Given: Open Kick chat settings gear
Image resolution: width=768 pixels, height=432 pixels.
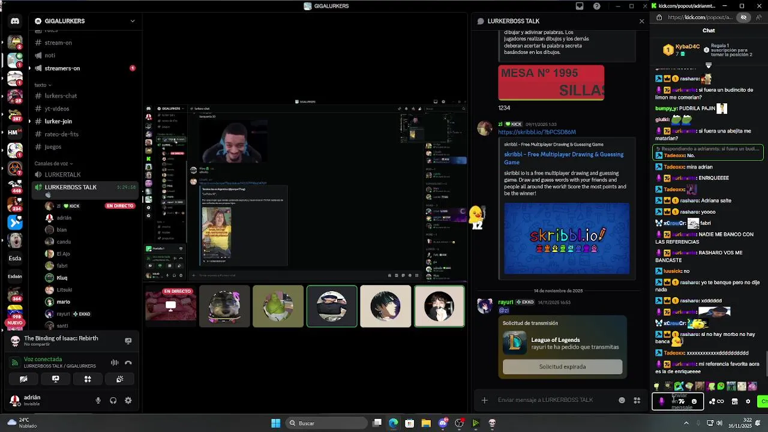Looking at the screenshot, I should (748, 401).
